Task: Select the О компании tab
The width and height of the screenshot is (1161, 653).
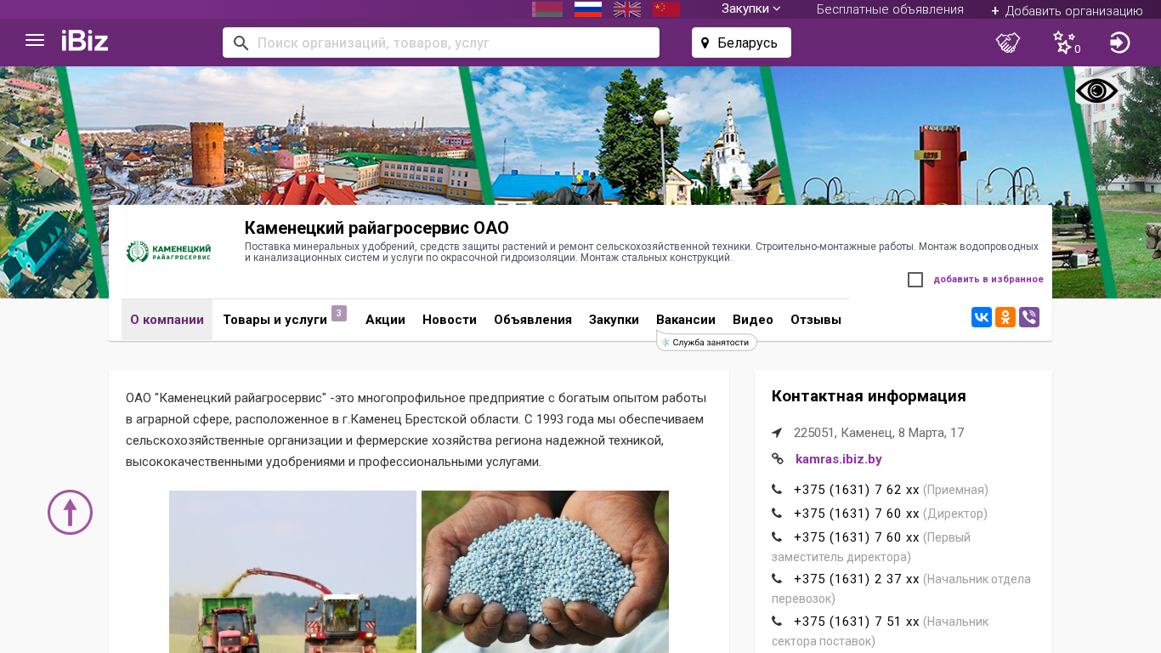Action: coord(167,320)
